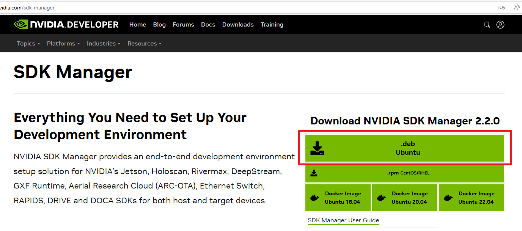522x231 pixels.
Task: Expand the Platforms dropdown menu
Action: pos(63,44)
